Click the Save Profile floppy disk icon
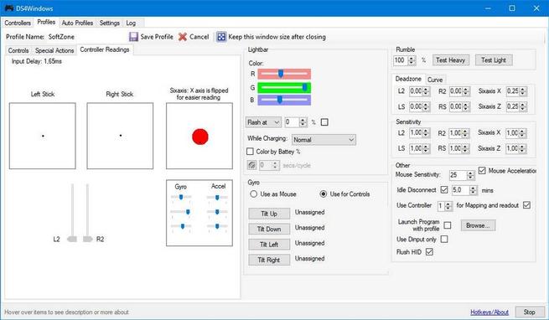The image size is (549, 320). pos(133,37)
